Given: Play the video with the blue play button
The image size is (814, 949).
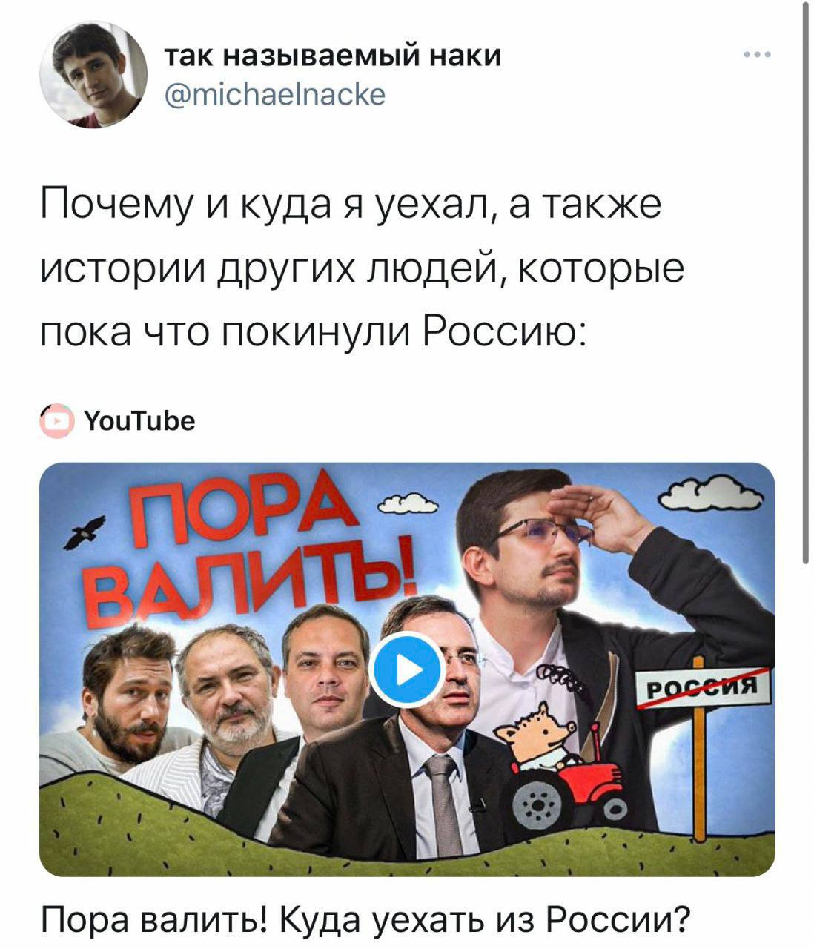Looking at the screenshot, I should click(x=407, y=670).
